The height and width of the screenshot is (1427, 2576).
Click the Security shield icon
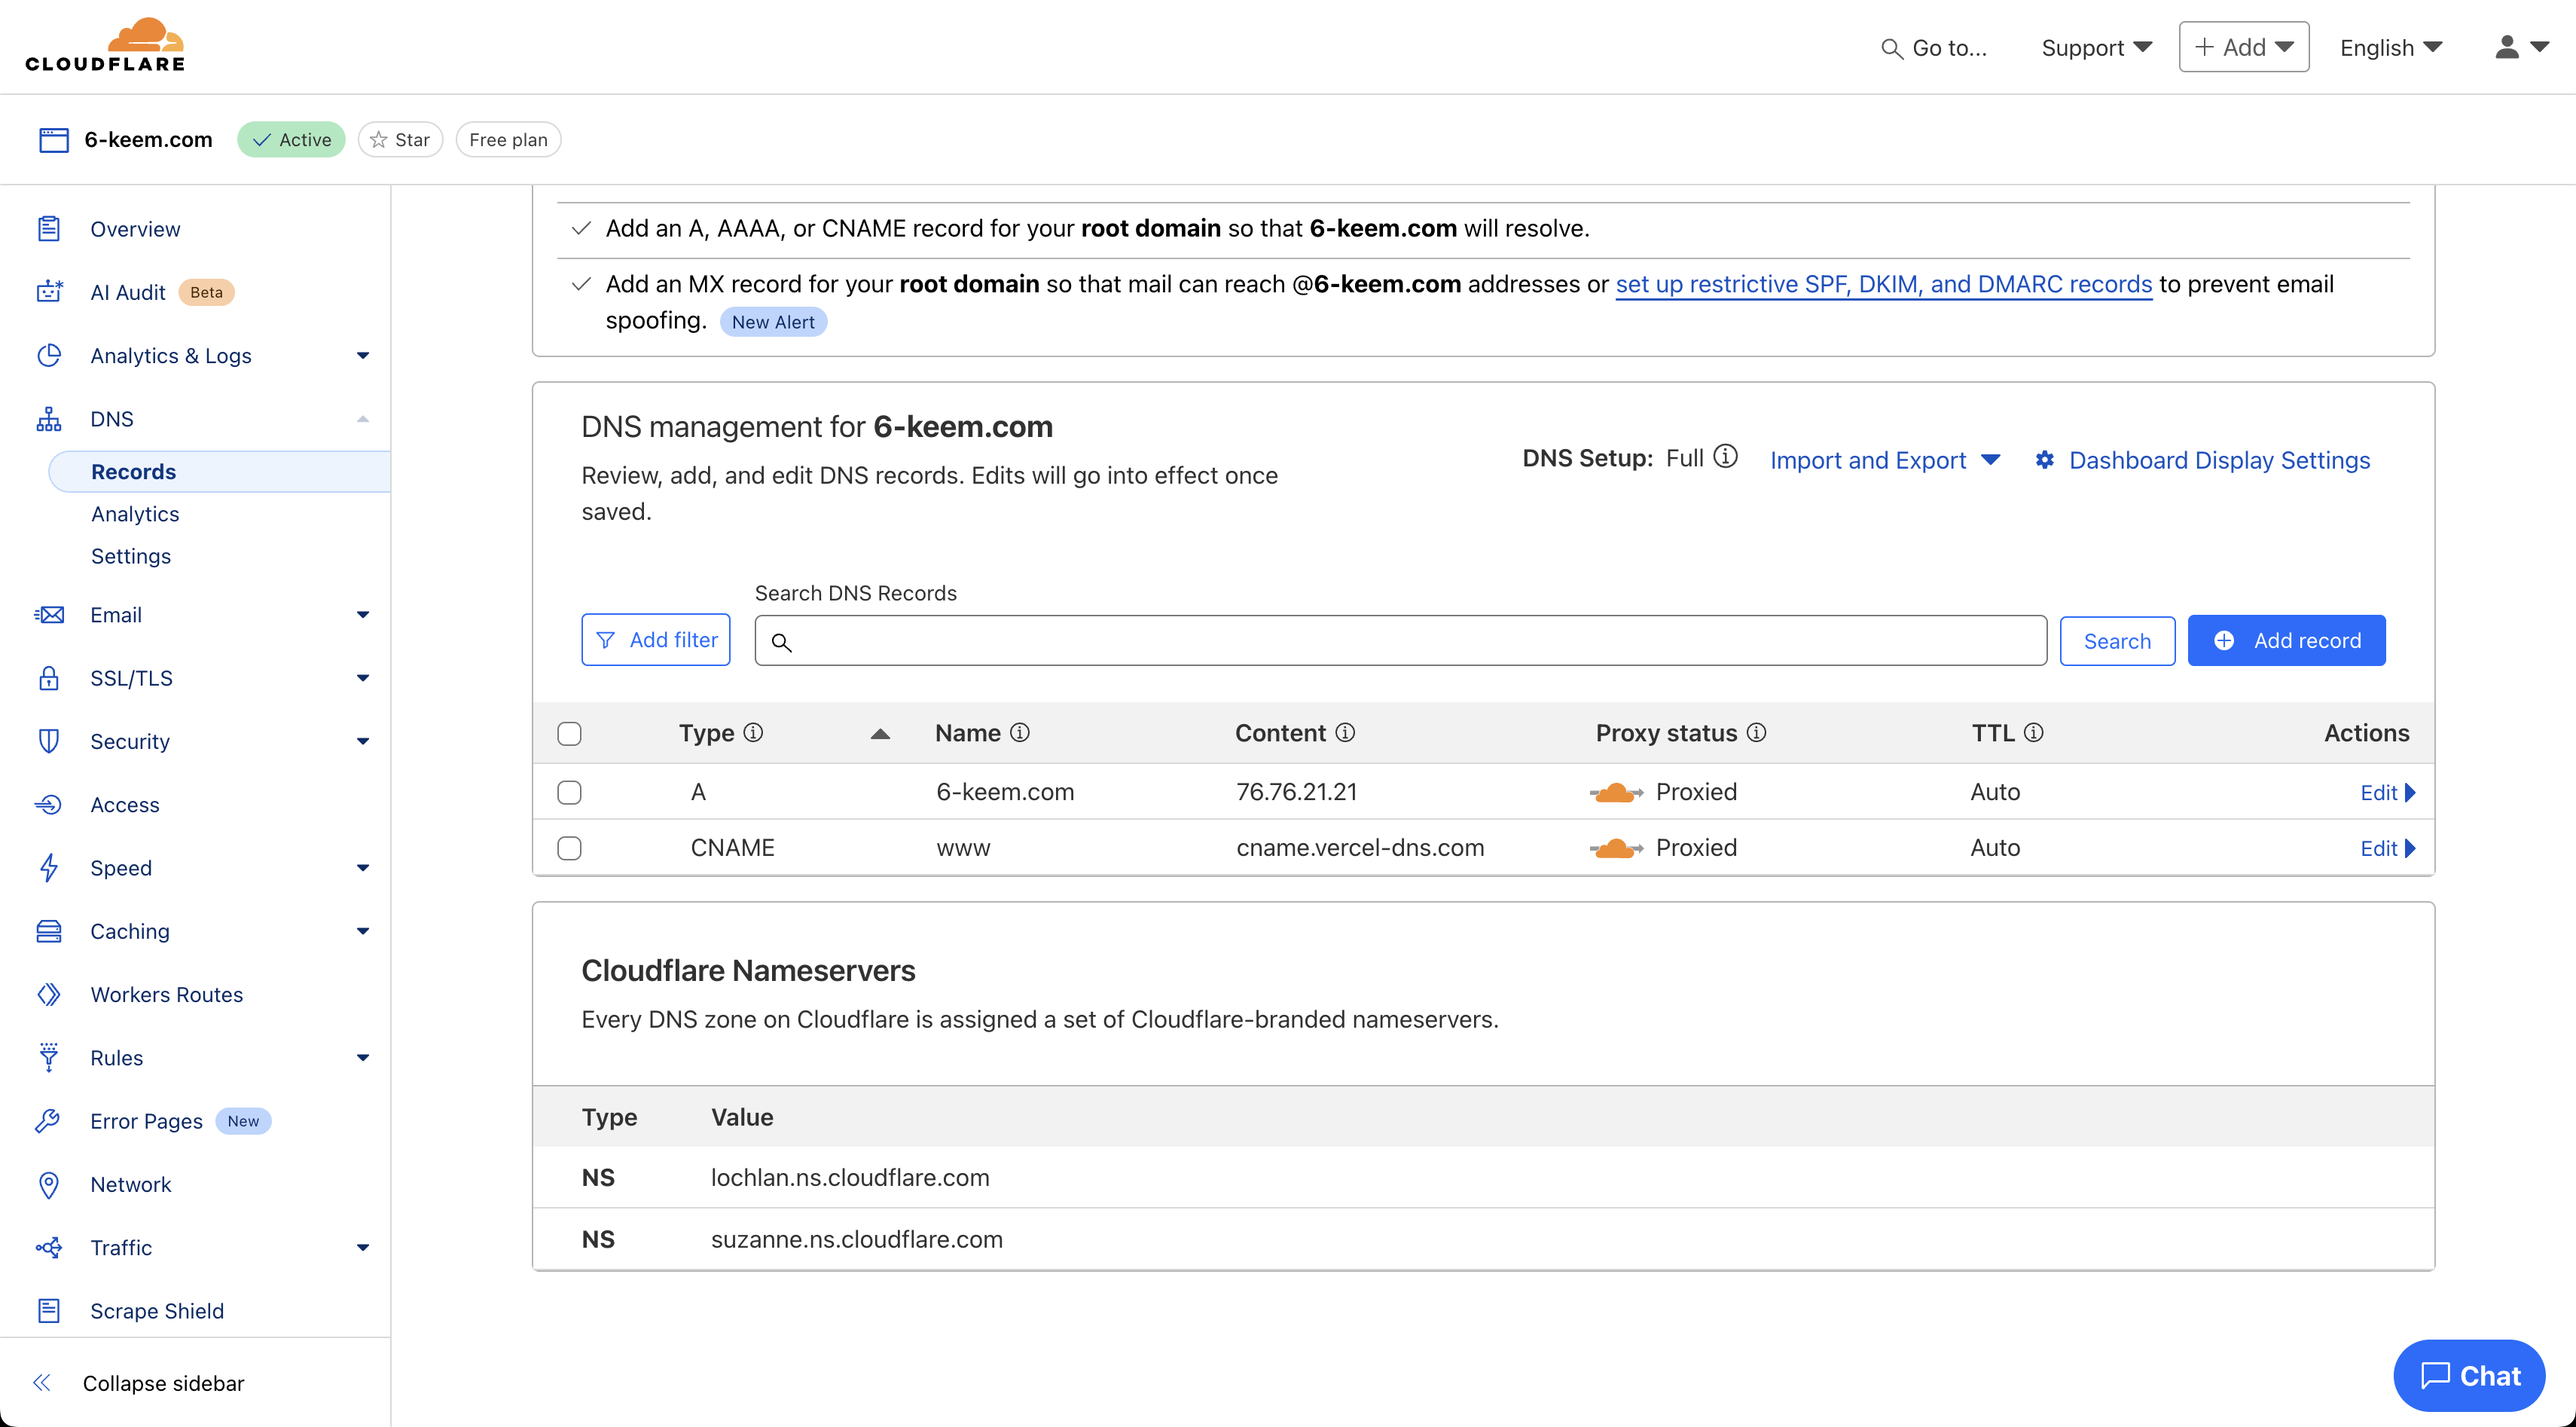tap(49, 741)
